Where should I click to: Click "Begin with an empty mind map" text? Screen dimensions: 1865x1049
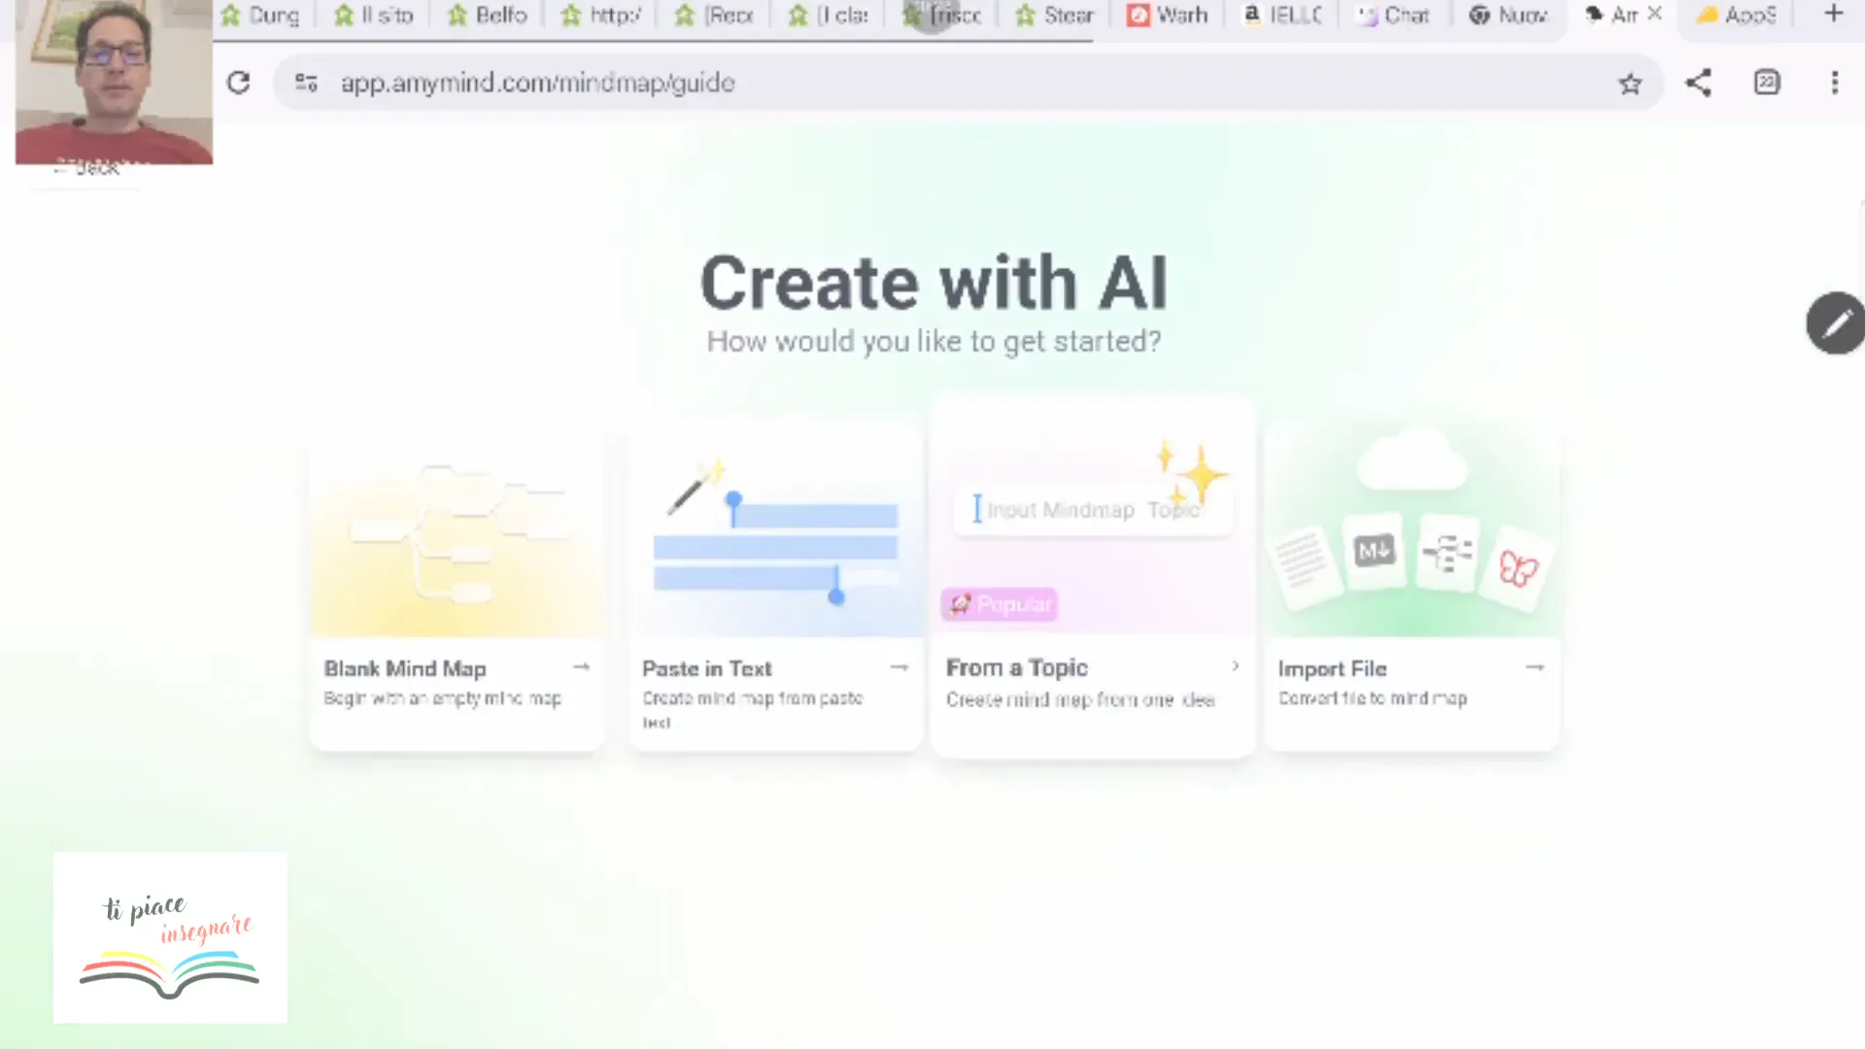click(x=442, y=698)
